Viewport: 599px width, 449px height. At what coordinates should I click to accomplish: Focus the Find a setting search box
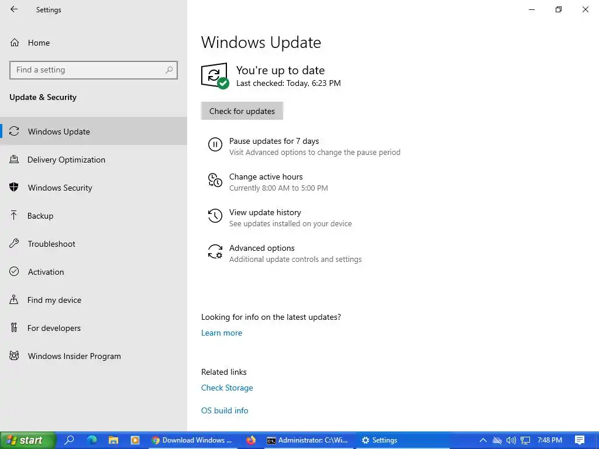[94, 70]
